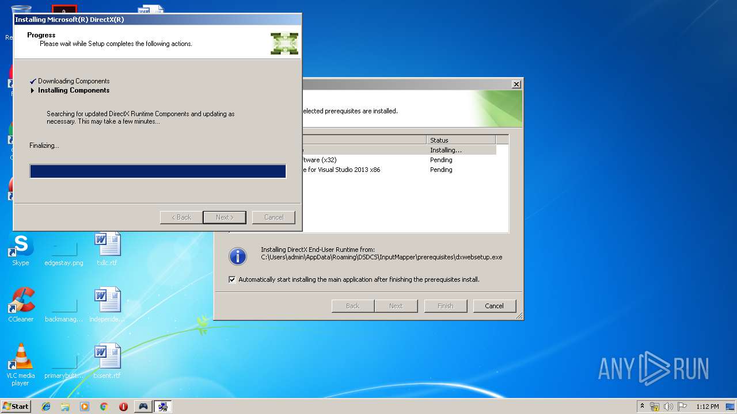Viewport: 737px width, 414px height.
Task: Open the VLC media player shortcut
Action: 21,365
